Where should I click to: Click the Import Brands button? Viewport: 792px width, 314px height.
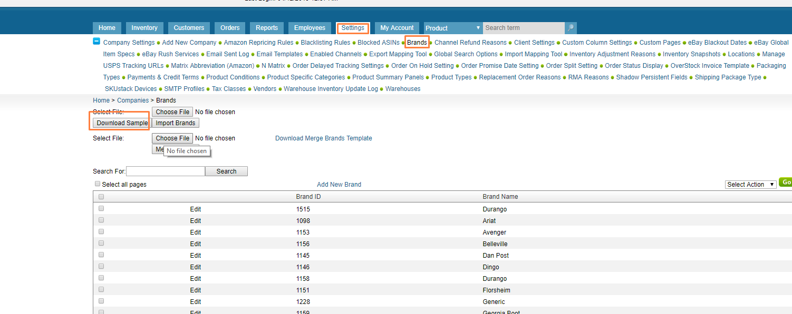[x=176, y=123]
